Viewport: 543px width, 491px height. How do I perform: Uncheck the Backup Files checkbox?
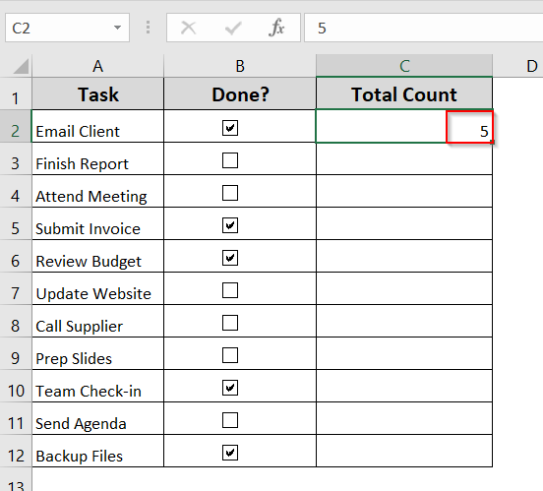click(230, 453)
